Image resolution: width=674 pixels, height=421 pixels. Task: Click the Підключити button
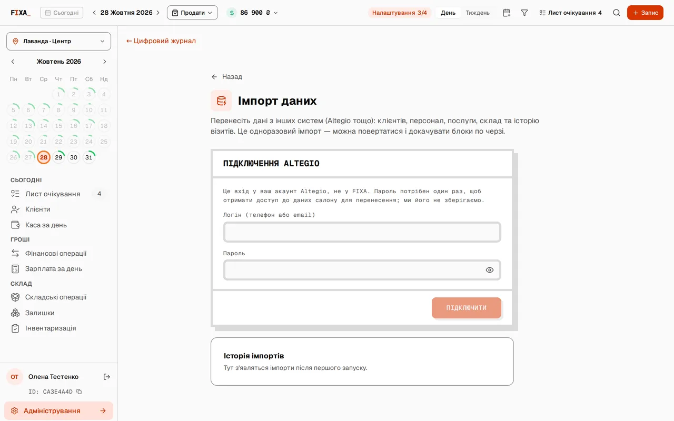(x=467, y=308)
